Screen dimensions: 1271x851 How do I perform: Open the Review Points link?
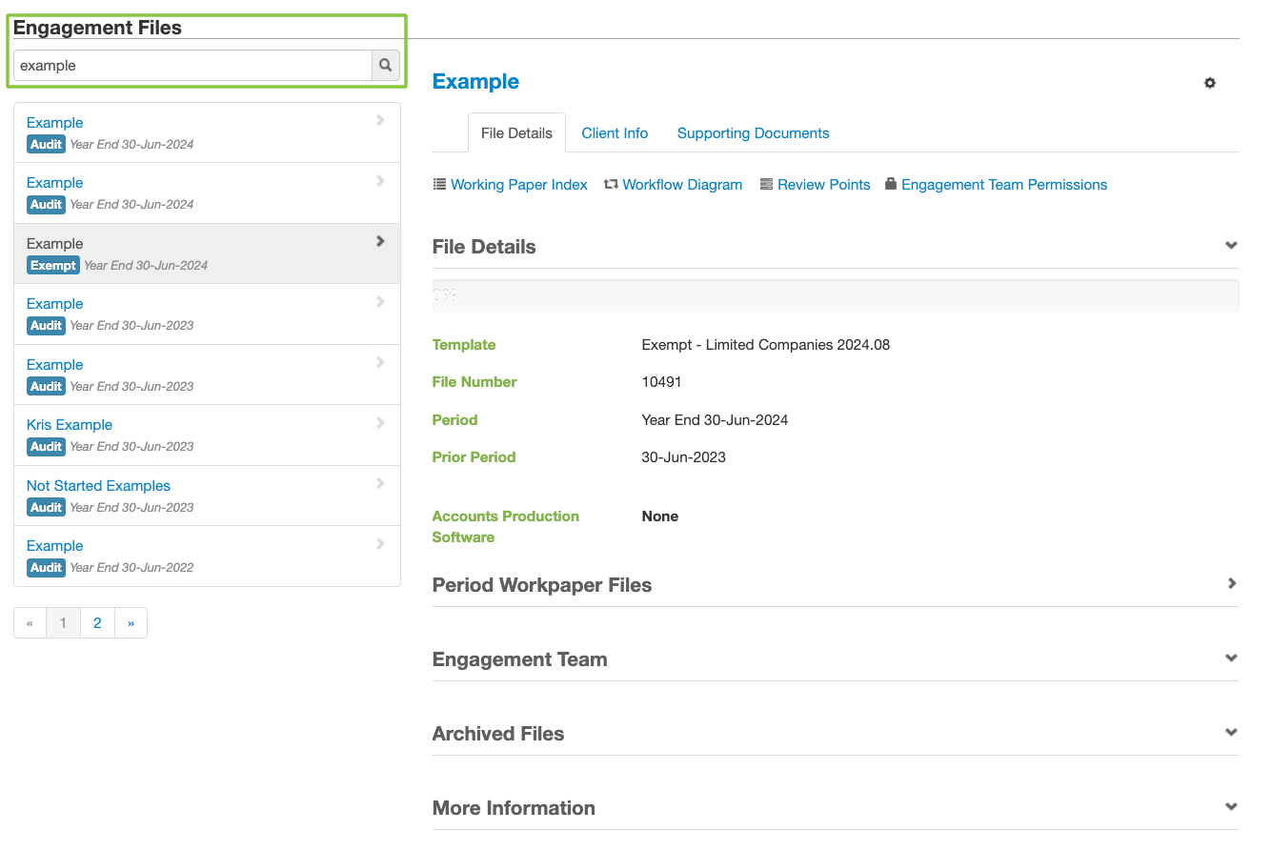(823, 185)
